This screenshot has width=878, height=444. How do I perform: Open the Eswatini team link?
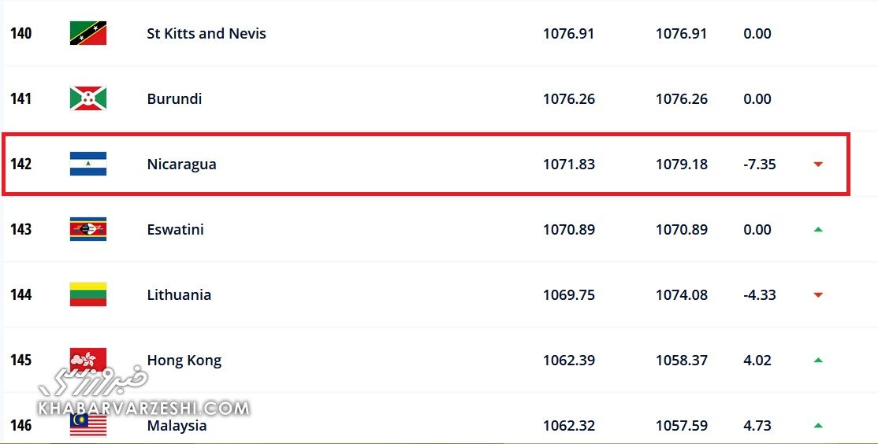(175, 230)
